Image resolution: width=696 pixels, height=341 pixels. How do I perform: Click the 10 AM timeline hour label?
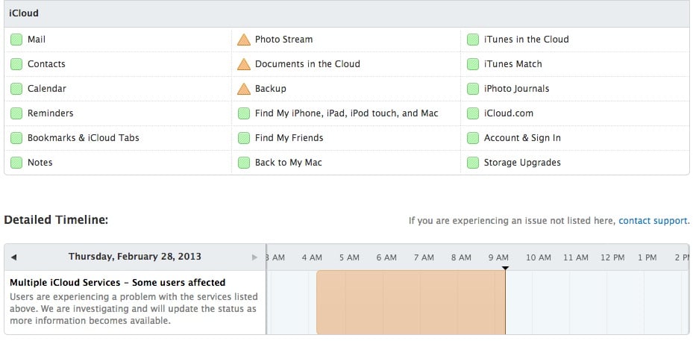coord(539,257)
